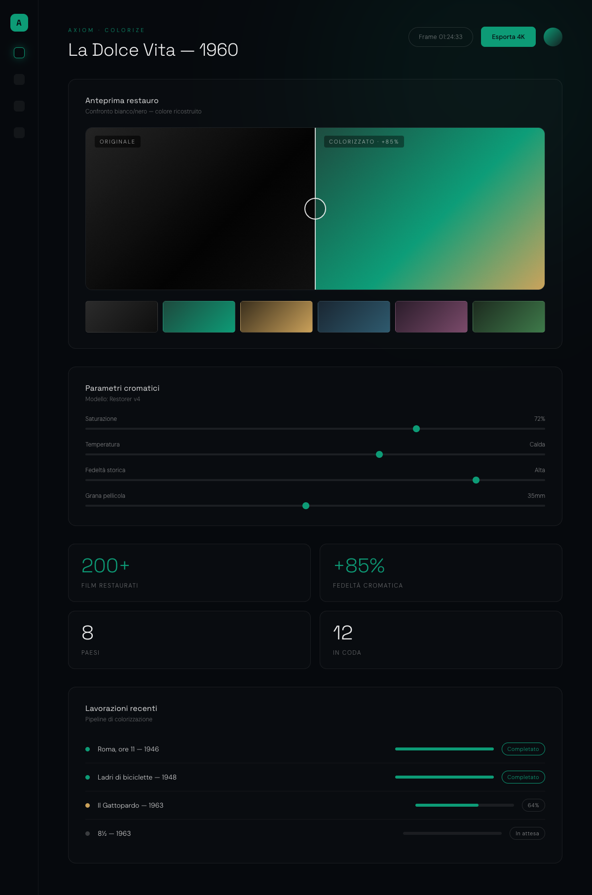
Task: Open the 12 In Coda stat card
Action: (441, 640)
